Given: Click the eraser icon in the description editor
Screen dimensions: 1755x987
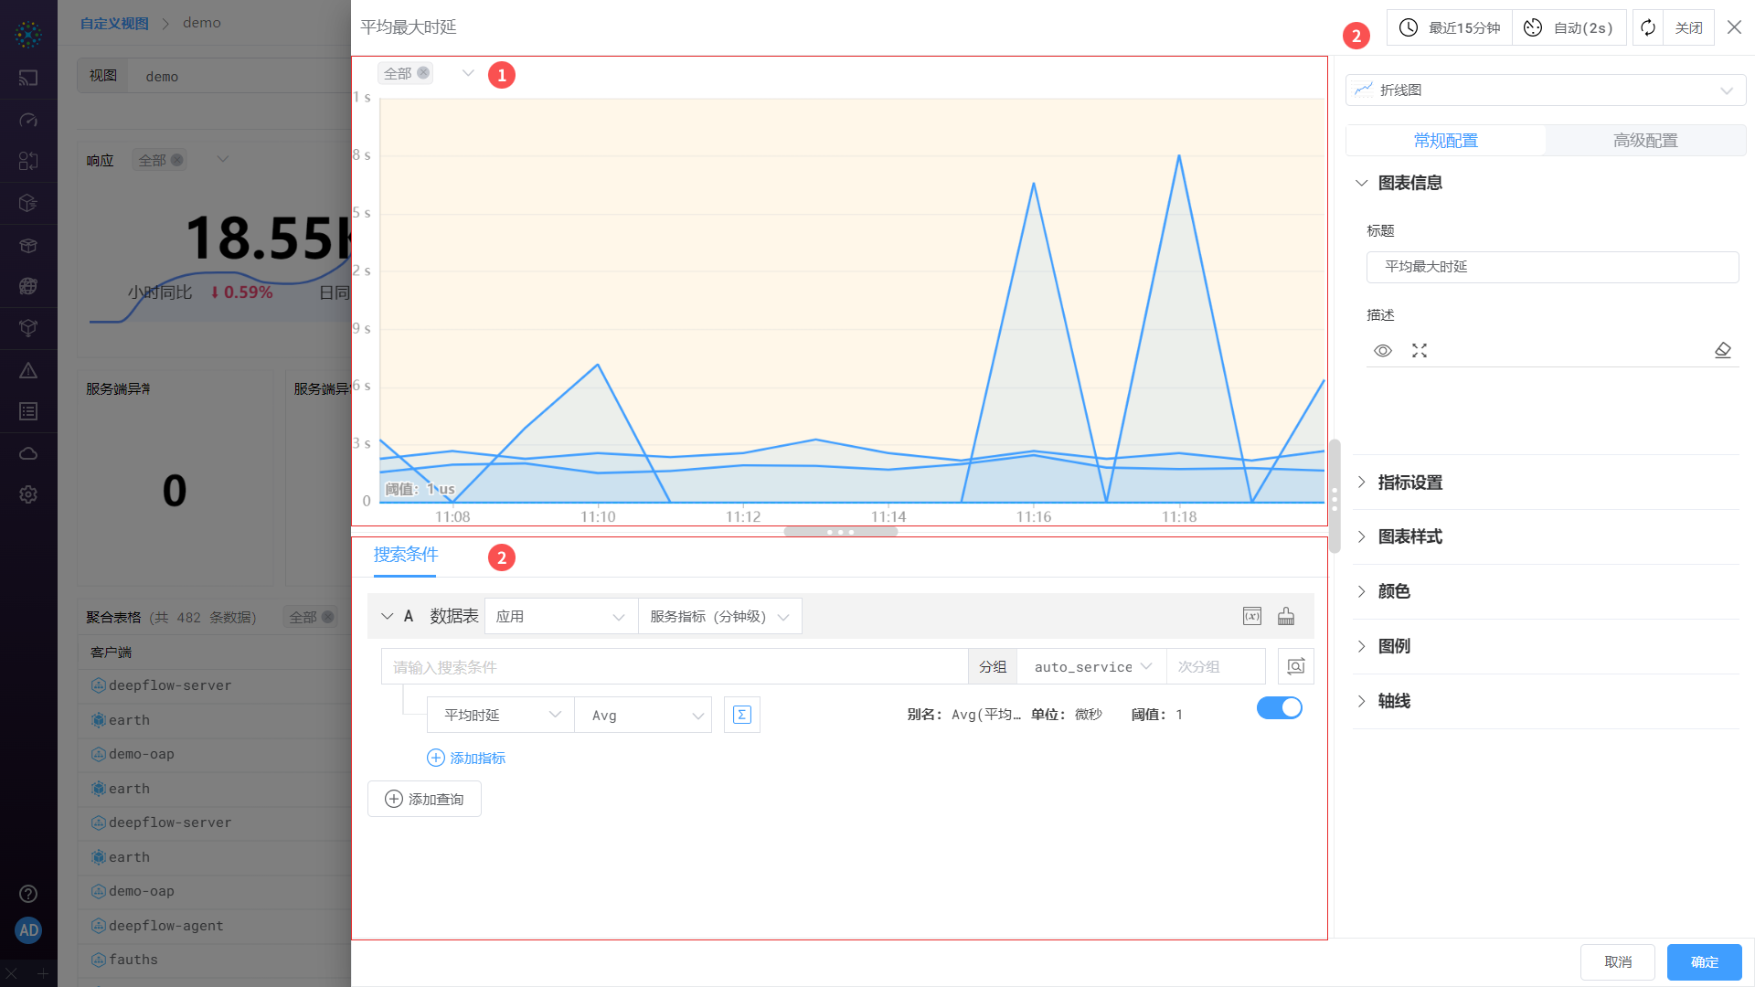Looking at the screenshot, I should 1722,350.
